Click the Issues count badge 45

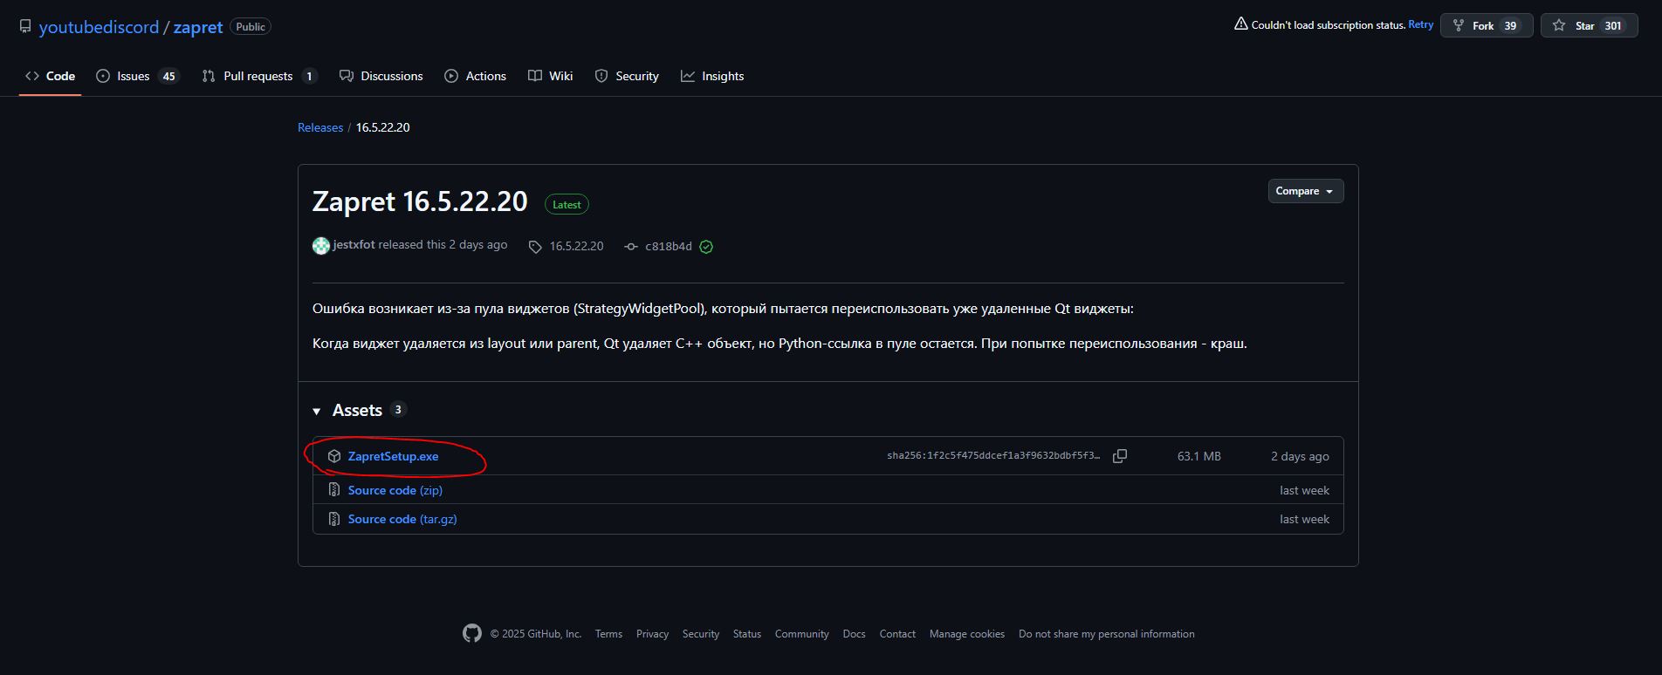(x=169, y=76)
